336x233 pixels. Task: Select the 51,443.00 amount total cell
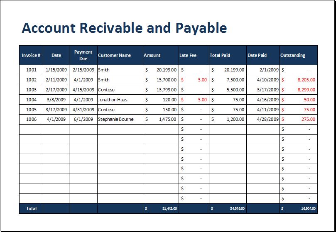click(161, 208)
